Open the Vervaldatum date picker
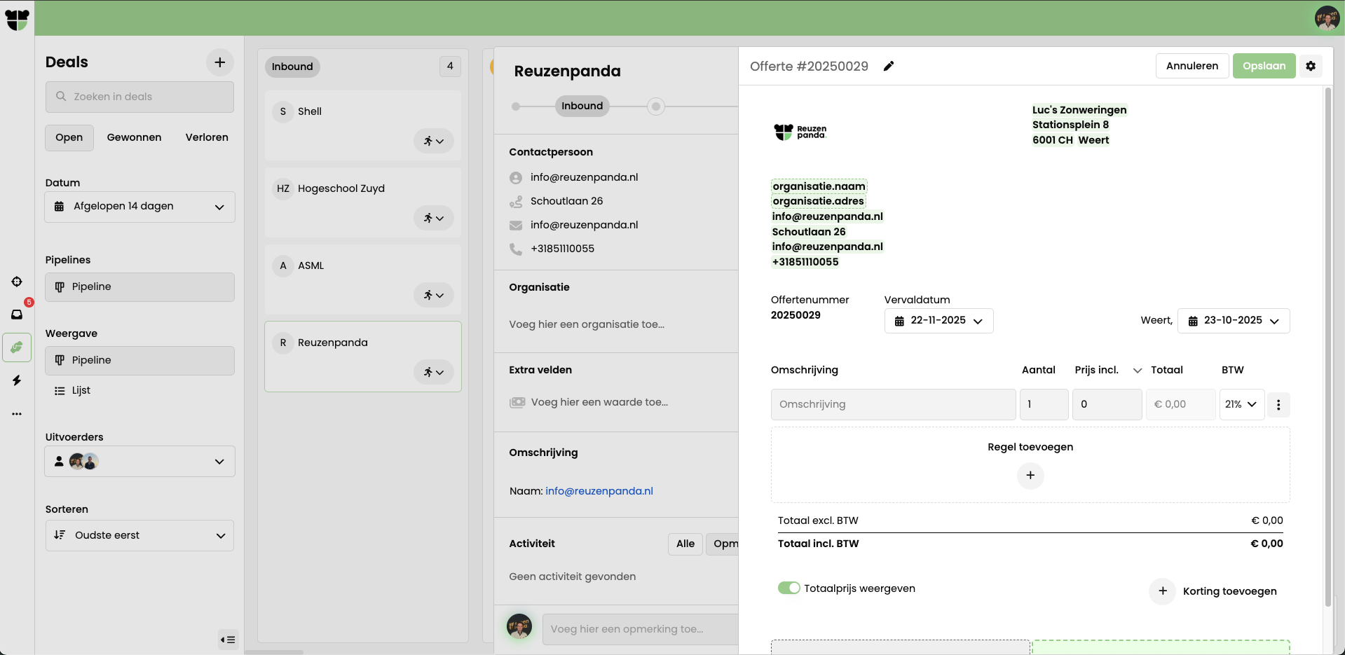 click(x=938, y=321)
